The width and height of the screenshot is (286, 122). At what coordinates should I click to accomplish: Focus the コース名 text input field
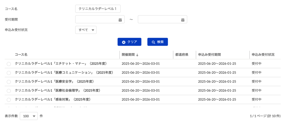coord(98,9)
